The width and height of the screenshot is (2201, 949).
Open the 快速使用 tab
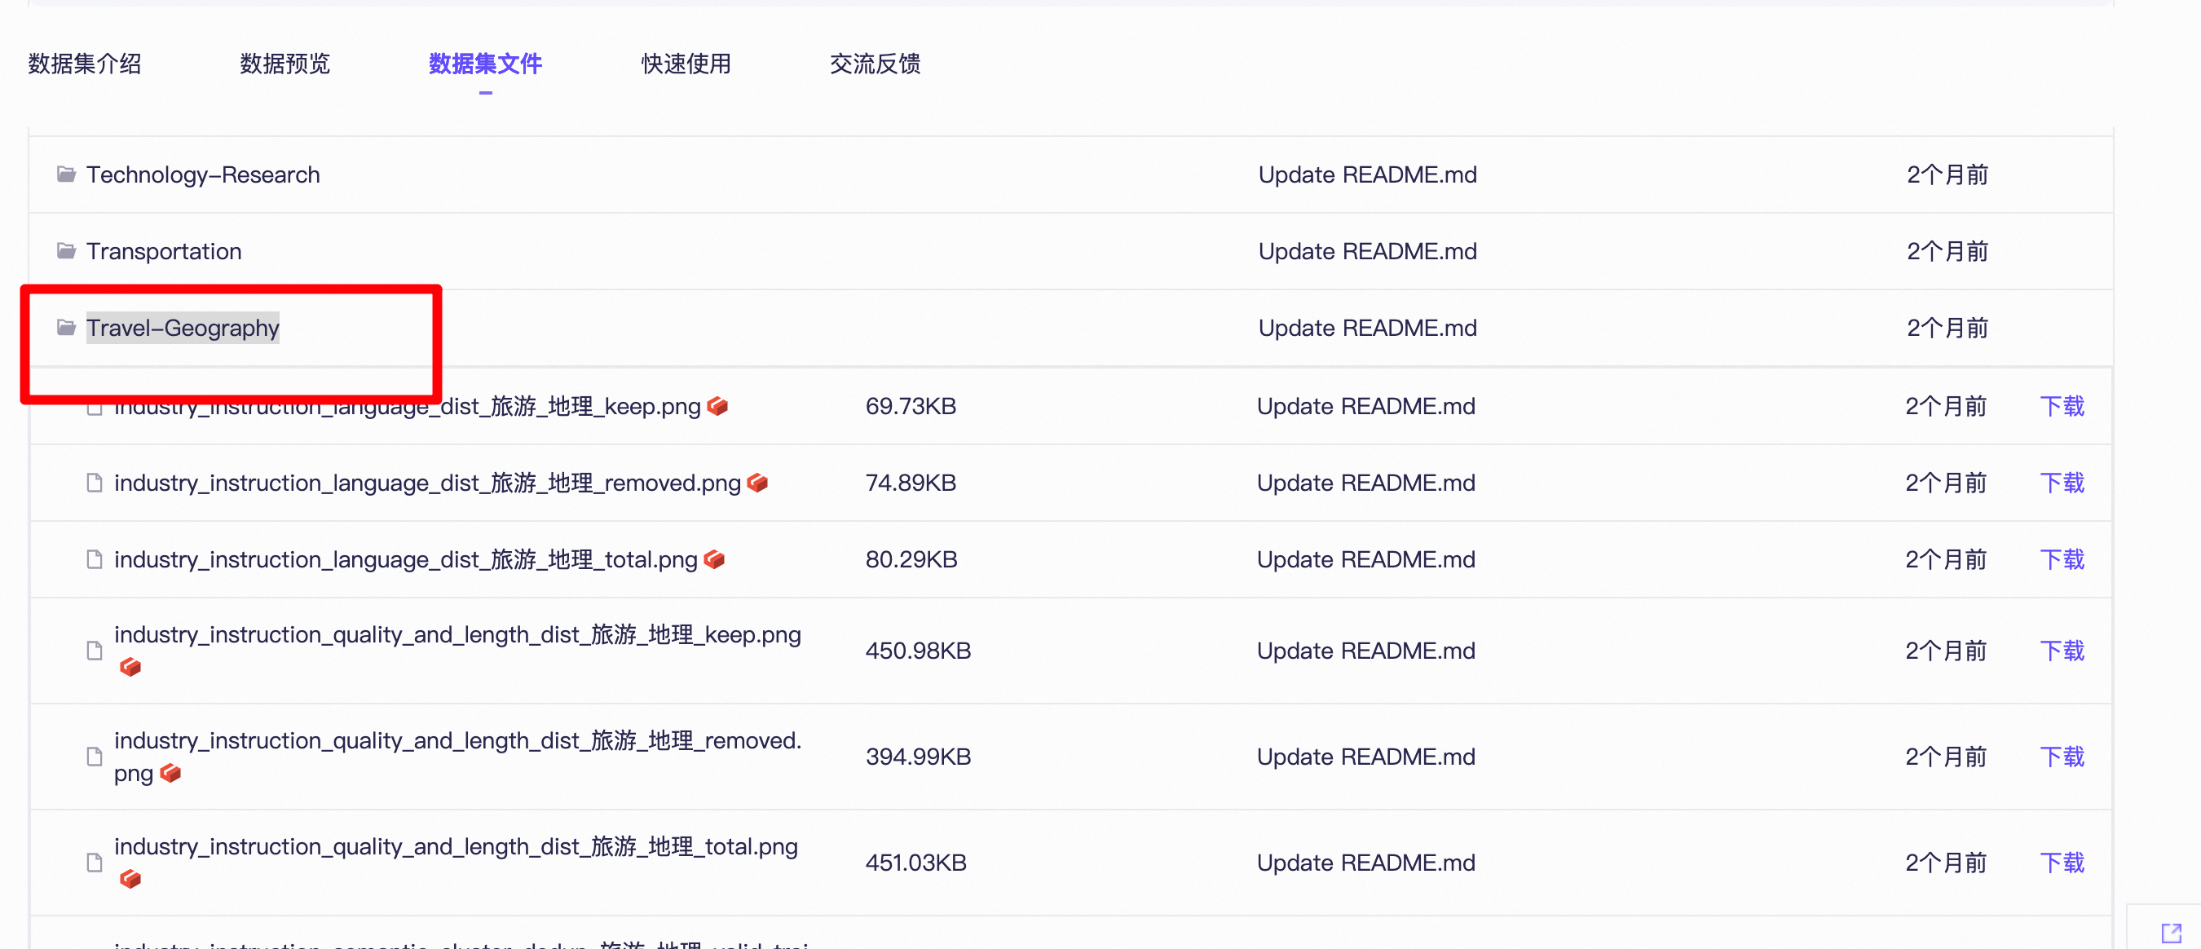(686, 64)
